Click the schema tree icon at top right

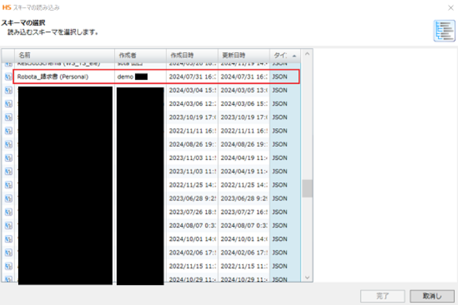444,31
